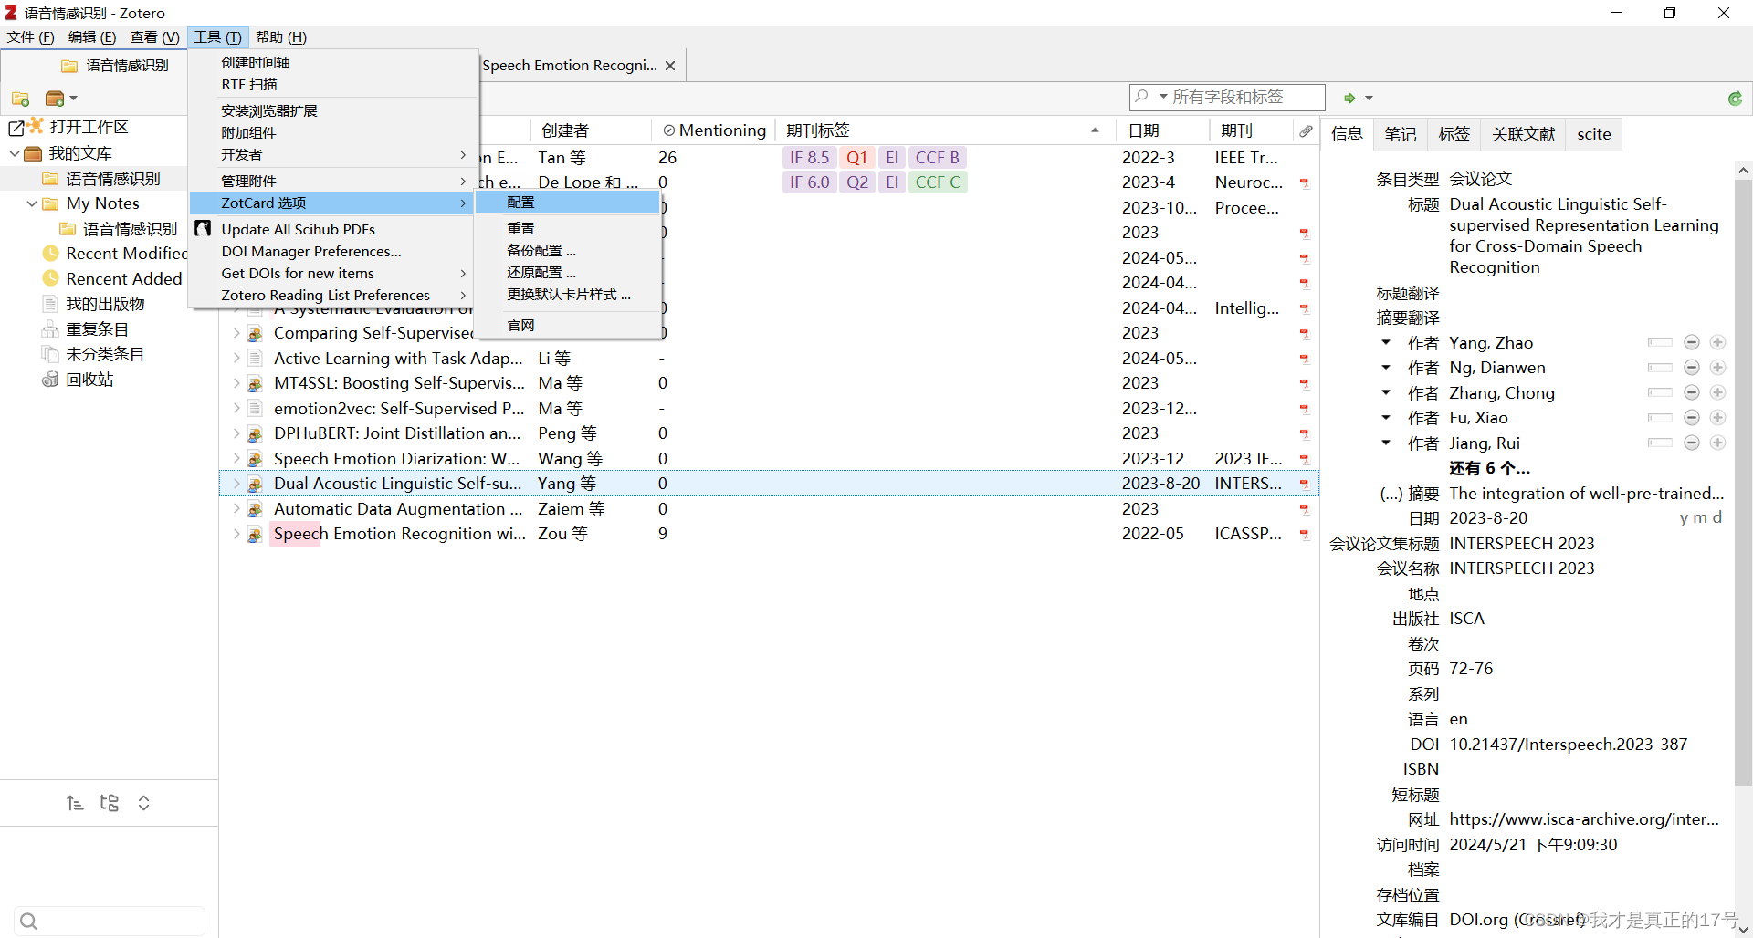Open creator type dropdown for Zhang, Chong
The width and height of the screenshot is (1753, 938).
click(x=1386, y=392)
